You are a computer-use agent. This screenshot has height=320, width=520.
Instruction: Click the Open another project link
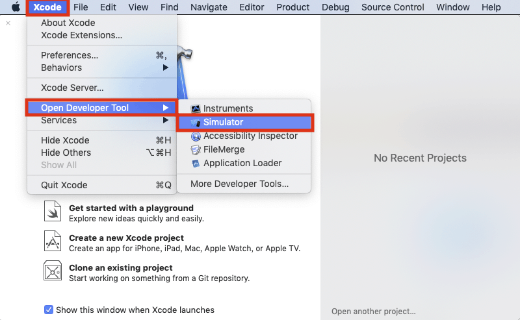click(373, 311)
